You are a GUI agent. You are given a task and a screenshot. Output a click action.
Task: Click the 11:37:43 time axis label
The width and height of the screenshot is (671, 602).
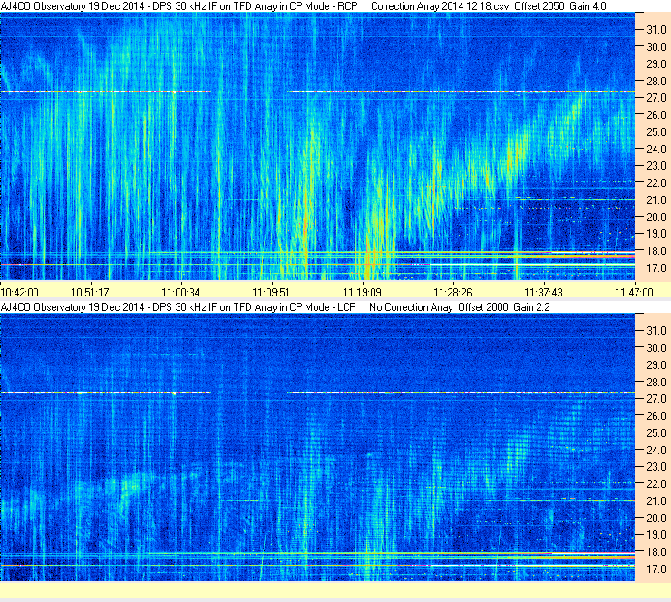543,293
